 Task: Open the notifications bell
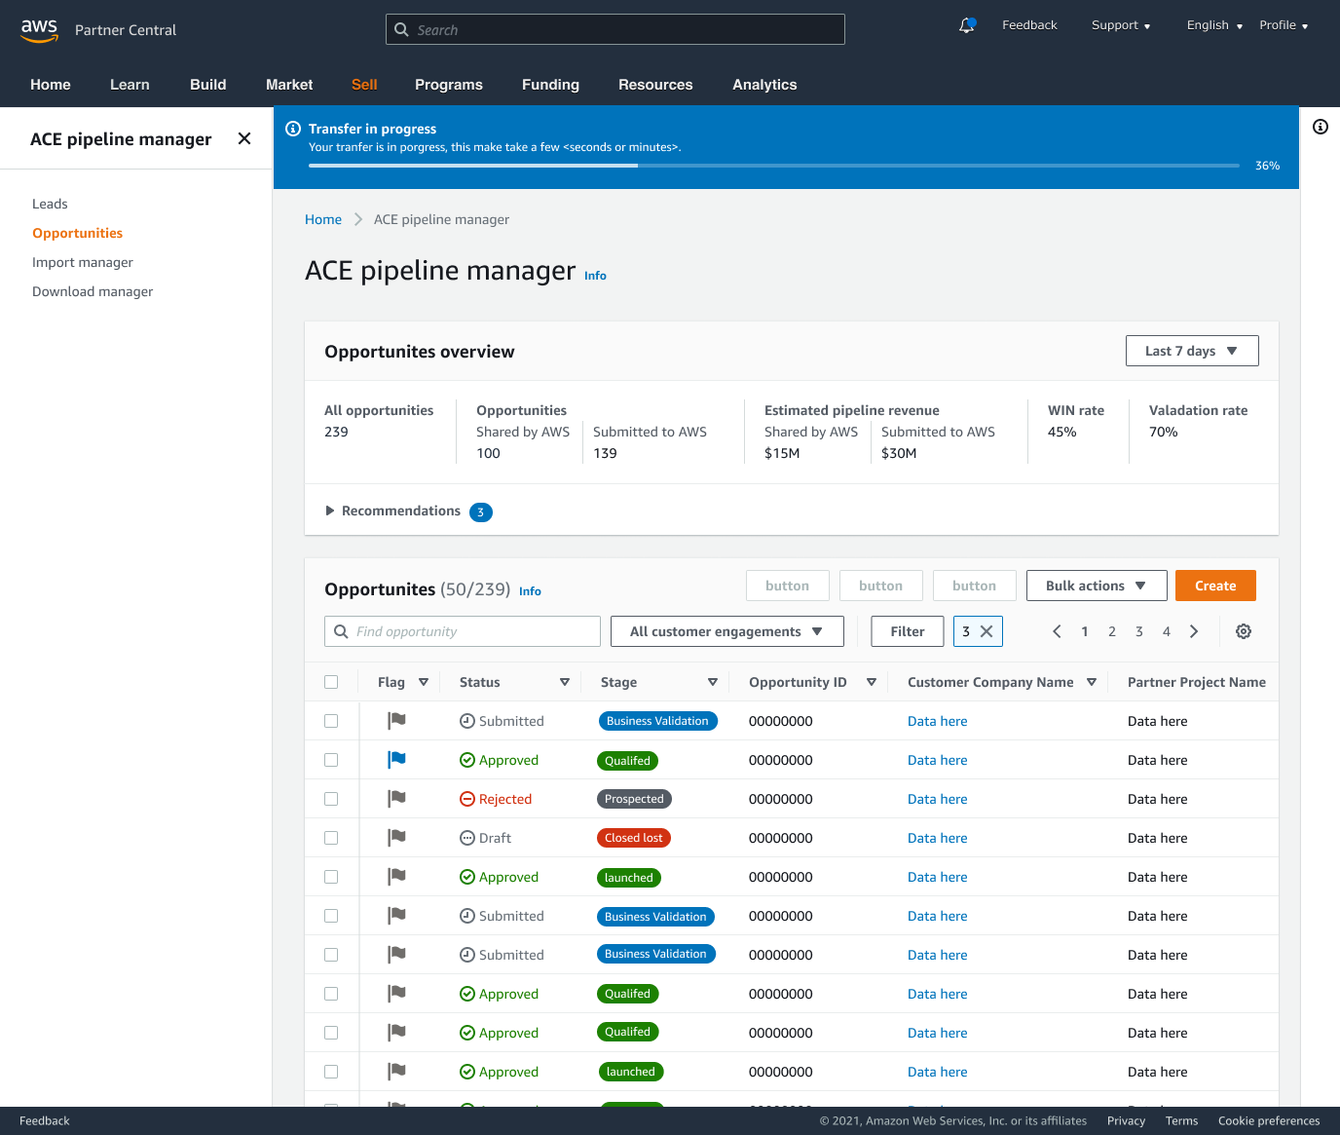(967, 25)
